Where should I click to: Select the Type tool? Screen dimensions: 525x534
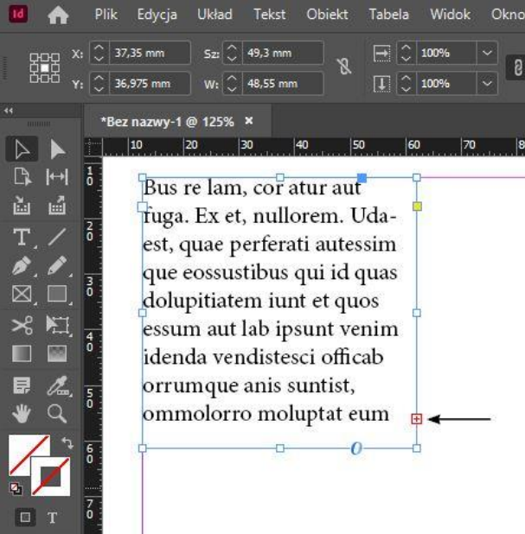pos(22,237)
